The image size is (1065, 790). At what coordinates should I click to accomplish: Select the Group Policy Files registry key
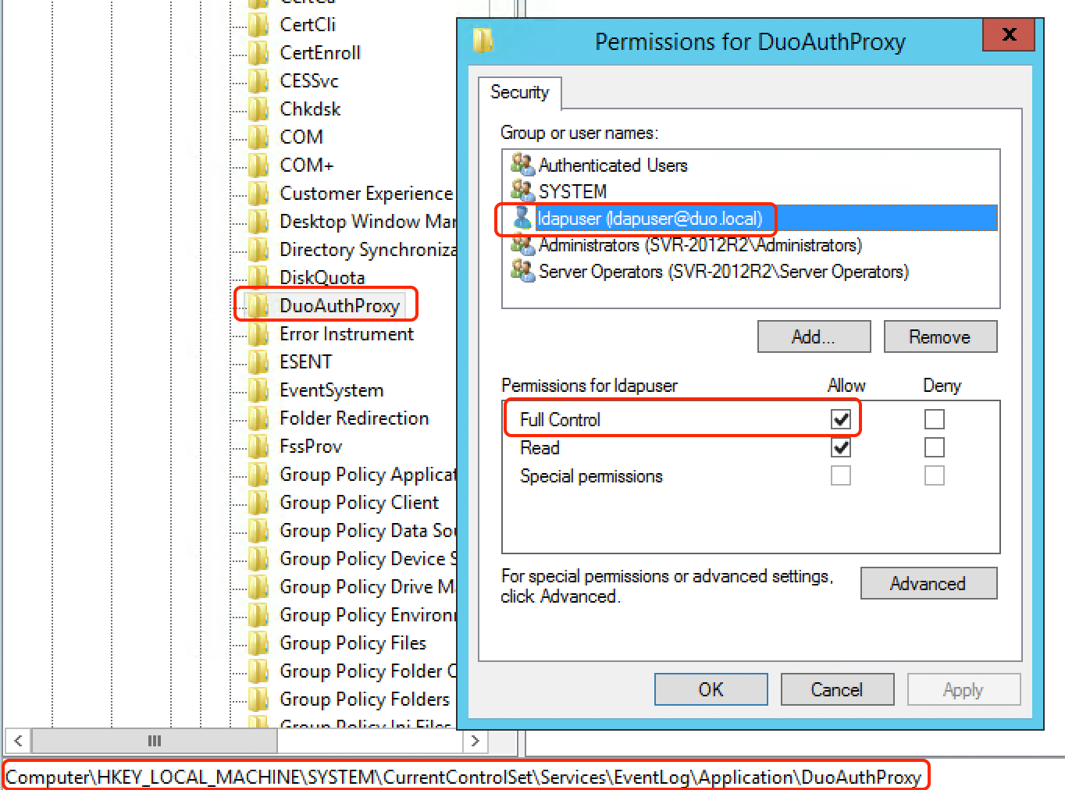[353, 643]
